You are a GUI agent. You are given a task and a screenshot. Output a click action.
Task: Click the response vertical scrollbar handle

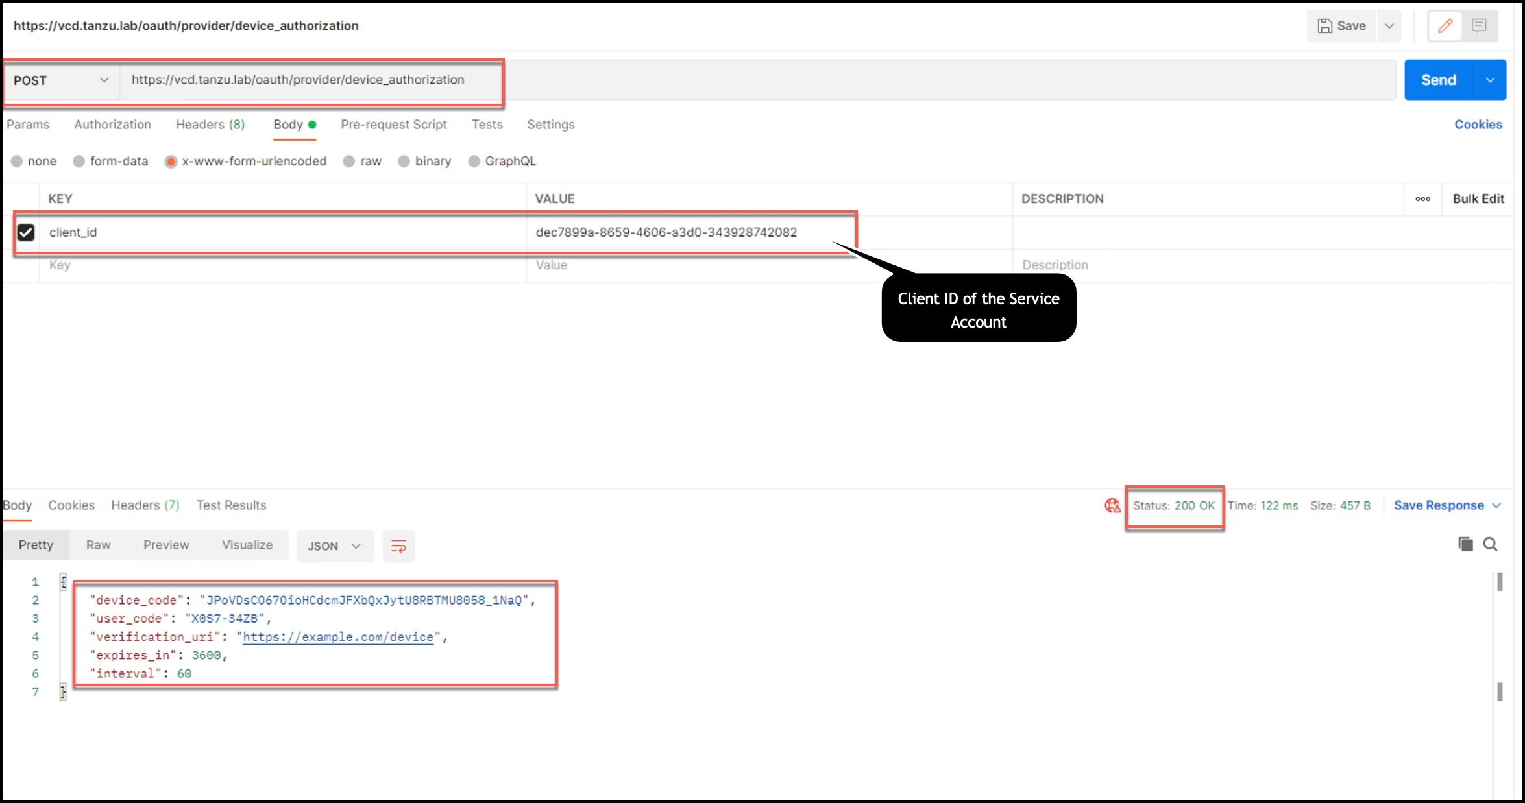[1500, 582]
